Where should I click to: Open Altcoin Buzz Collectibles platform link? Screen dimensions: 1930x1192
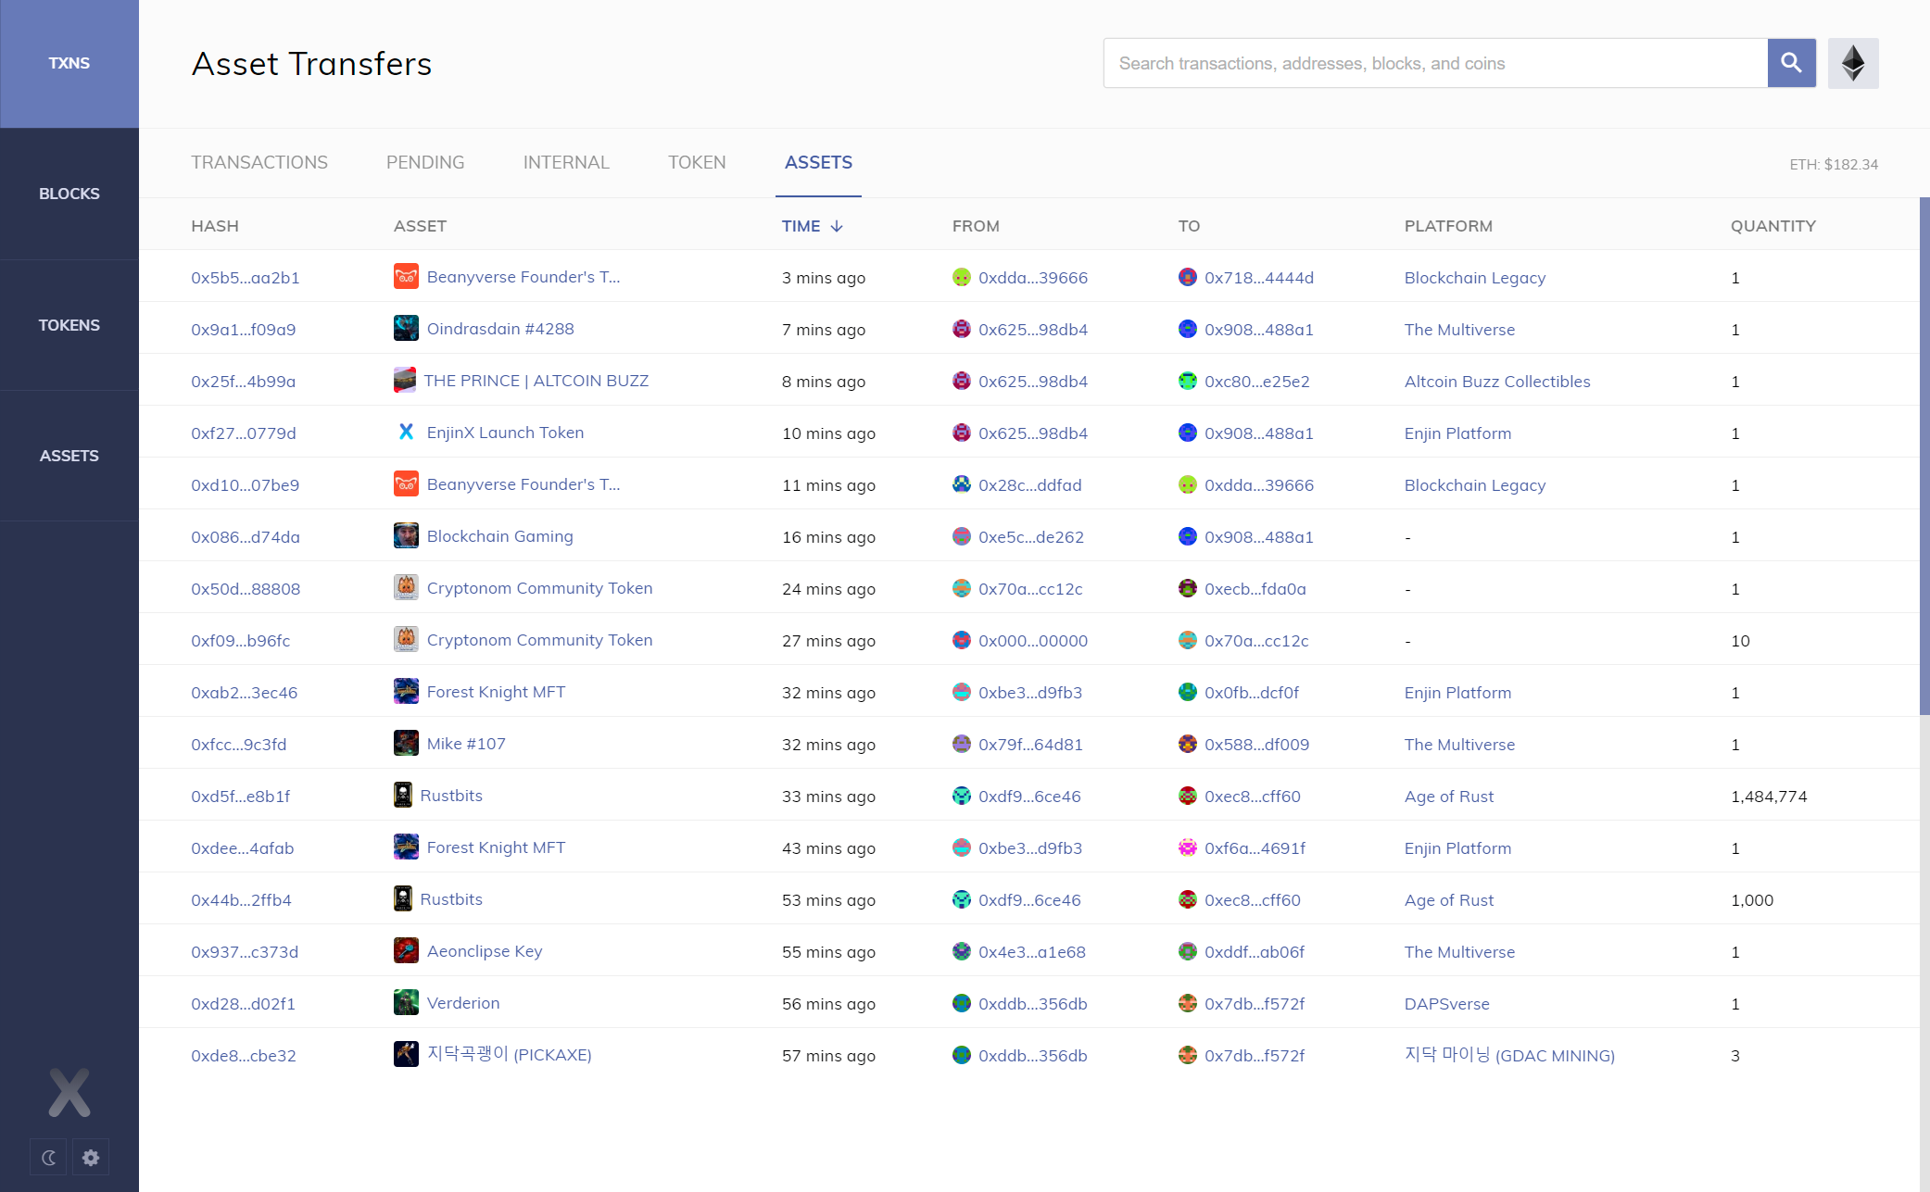pos(1497,382)
